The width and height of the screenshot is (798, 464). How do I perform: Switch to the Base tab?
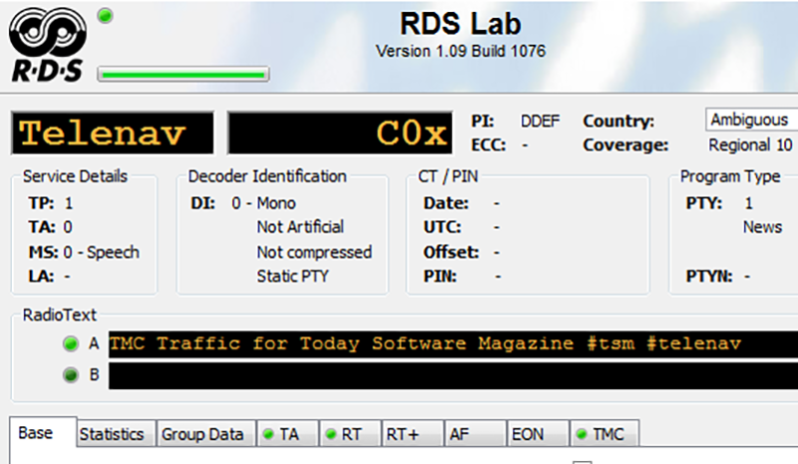click(36, 433)
